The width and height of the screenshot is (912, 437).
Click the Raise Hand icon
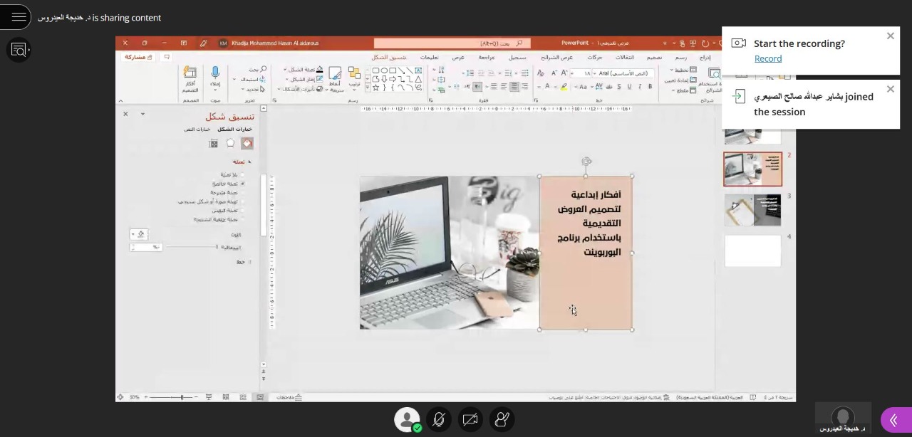(x=502, y=419)
